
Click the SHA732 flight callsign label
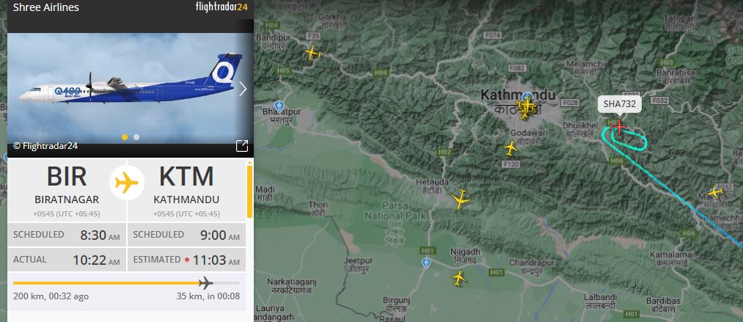tap(619, 104)
